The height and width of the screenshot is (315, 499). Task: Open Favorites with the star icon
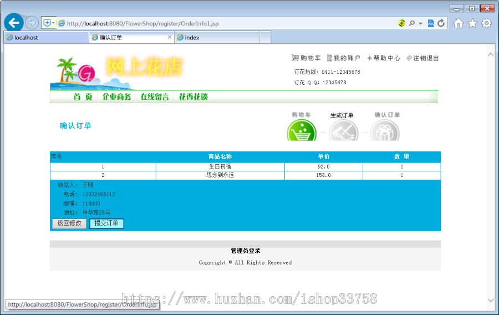(472, 23)
